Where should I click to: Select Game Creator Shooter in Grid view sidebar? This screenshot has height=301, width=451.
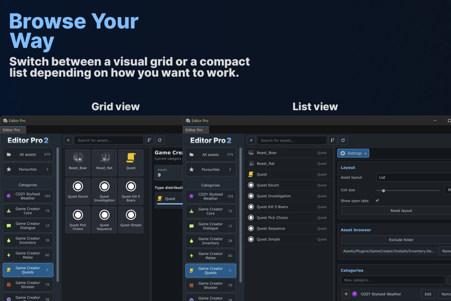click(x=28, y=285)
